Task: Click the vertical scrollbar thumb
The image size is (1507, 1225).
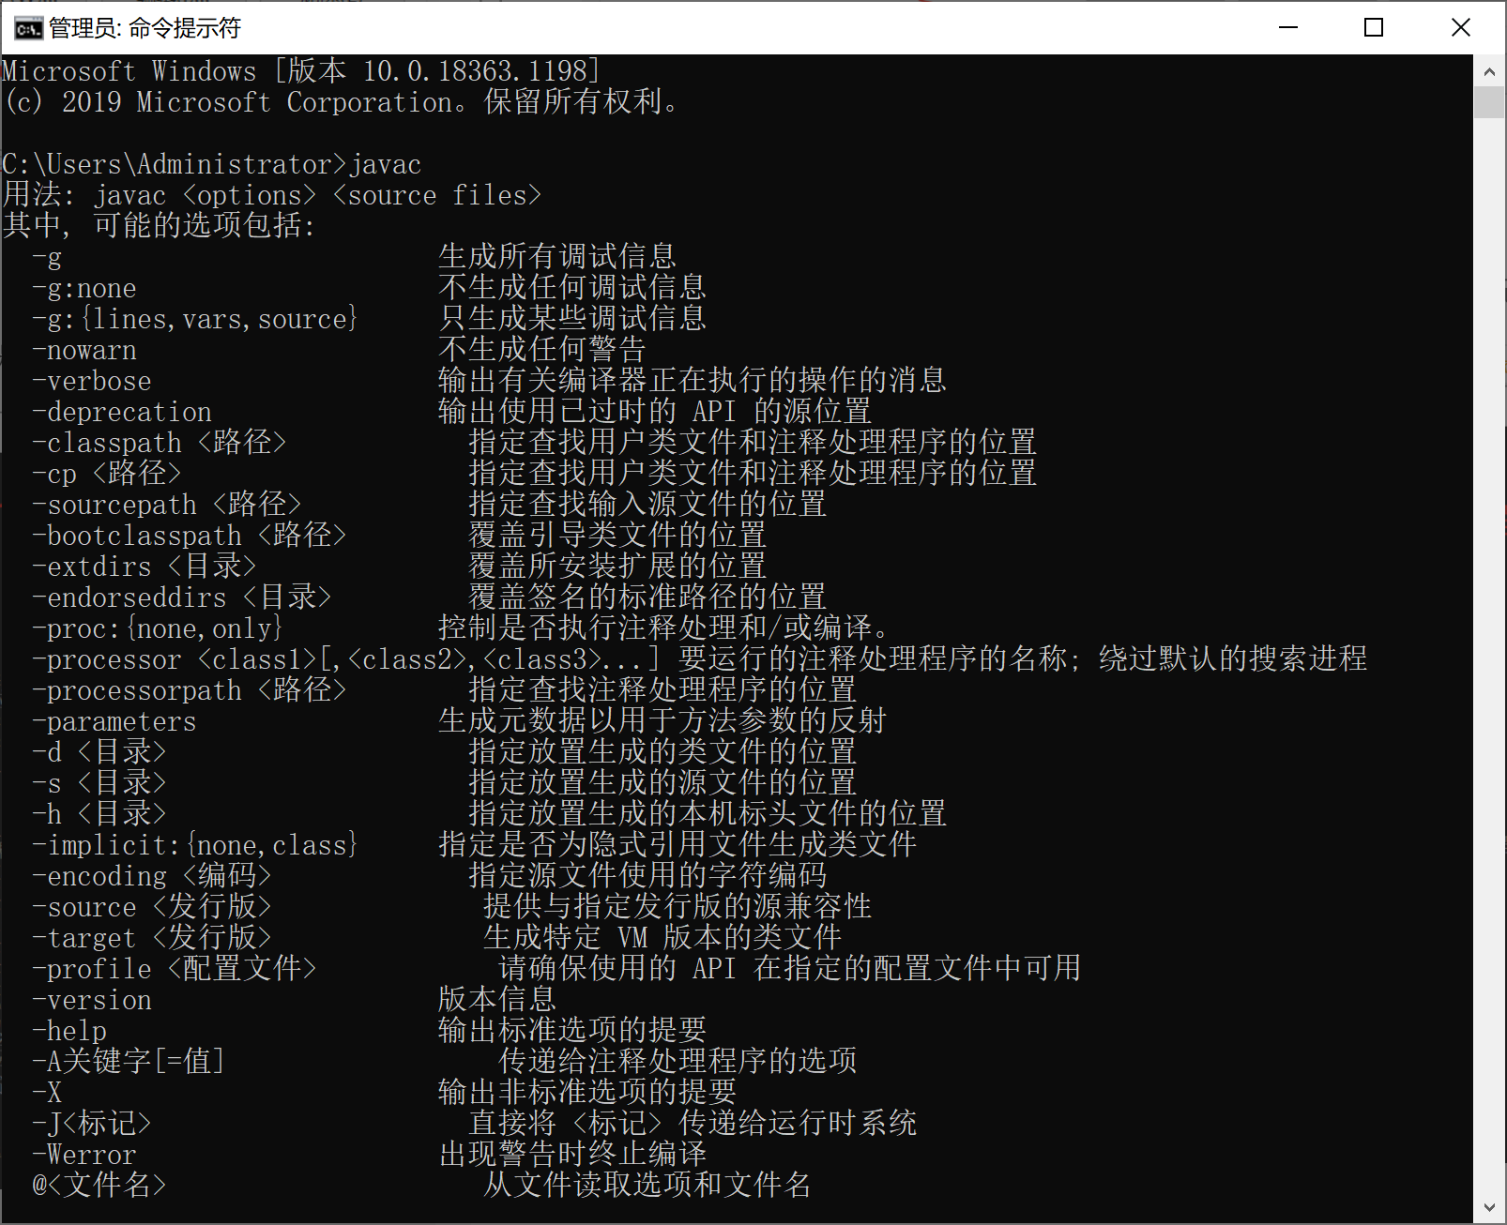Action: coord(1489,102)
